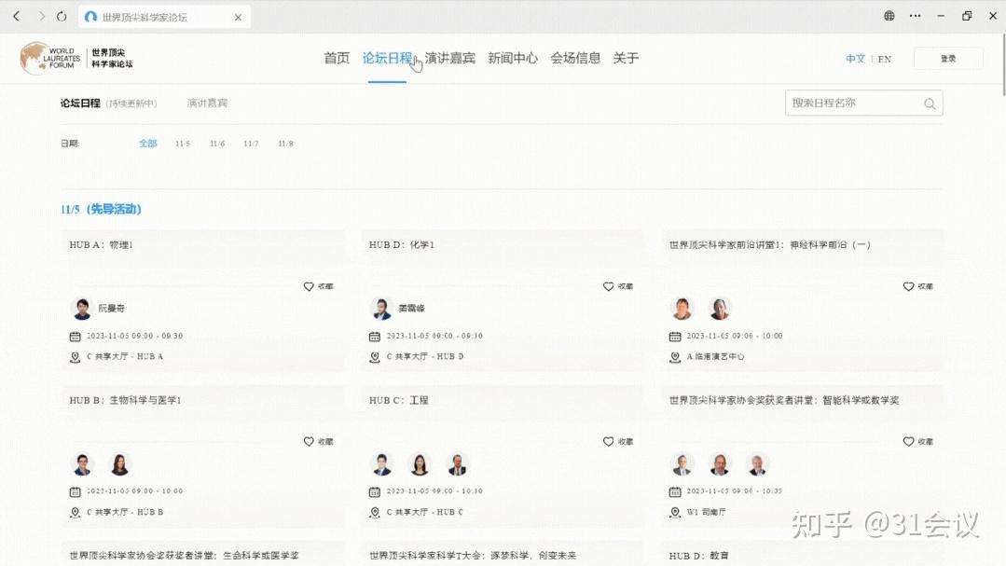Filter schedule by date 11/5

[x=183, y=144]
